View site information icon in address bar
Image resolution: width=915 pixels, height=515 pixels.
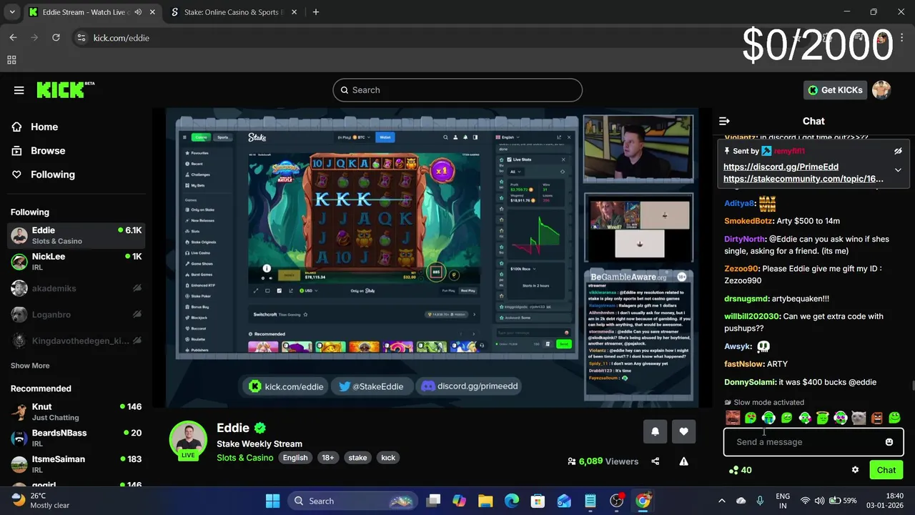[x=81, y=38]
